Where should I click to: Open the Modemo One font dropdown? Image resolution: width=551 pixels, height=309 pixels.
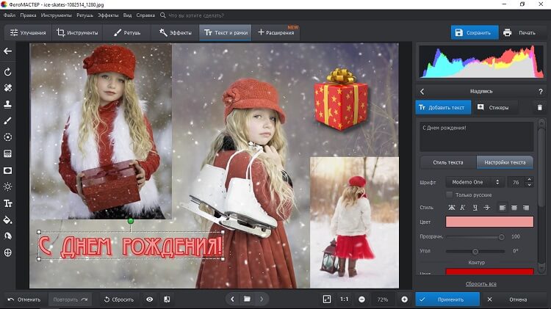click(474, 182)
